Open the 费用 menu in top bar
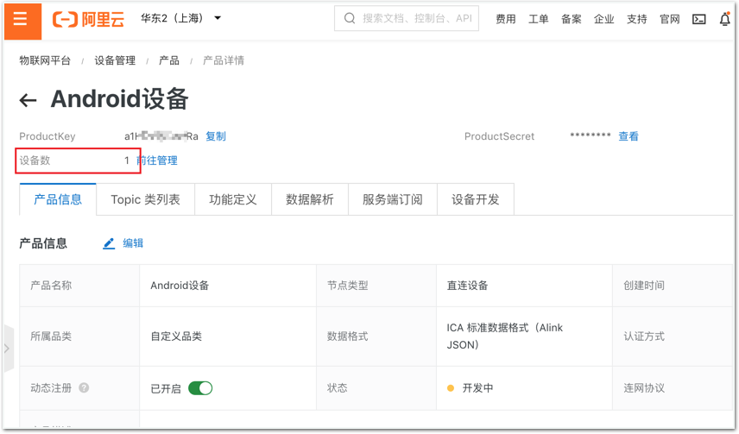 506,19
